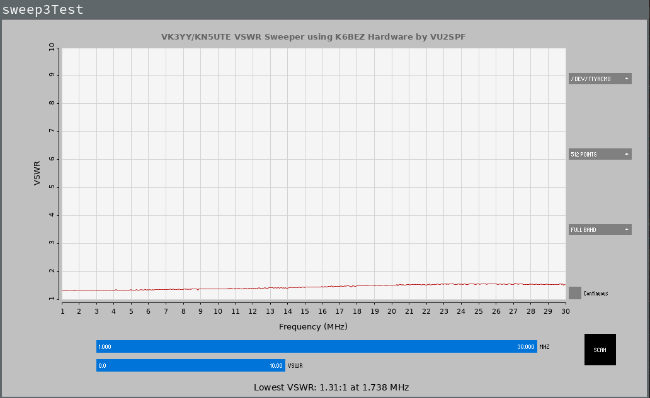Click the VSWR axis label on the chart
This screenshot has width=650, height=398.
[35, 174]
